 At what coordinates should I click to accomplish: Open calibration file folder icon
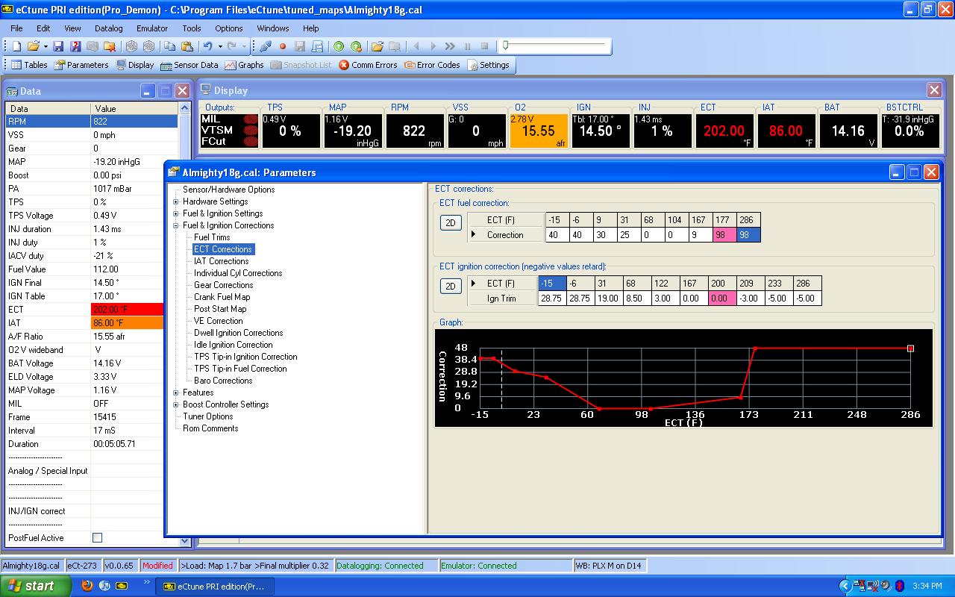pos(34,46)
